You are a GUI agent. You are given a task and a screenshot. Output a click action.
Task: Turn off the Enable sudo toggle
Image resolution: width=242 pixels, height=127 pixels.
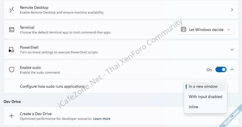click(x=221, y=70)
